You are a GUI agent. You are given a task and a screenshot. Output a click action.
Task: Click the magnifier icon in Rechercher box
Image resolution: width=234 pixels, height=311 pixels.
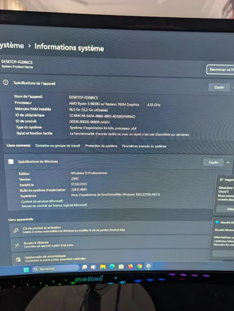(x=36, y=269)
